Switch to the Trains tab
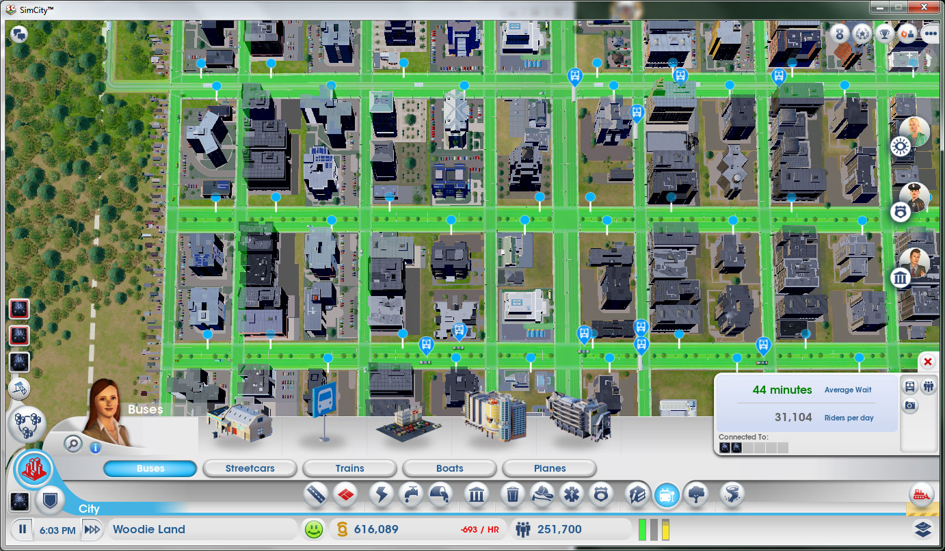Viewport: 945px width, 551px height. (x=349, y=468)
